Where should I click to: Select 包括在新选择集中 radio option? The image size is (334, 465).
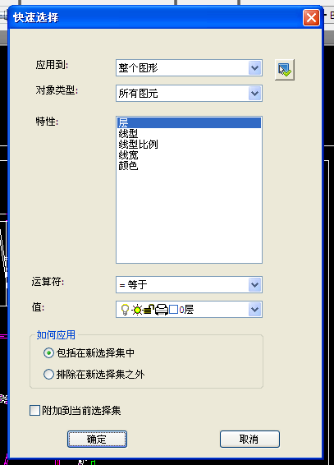(x=48, y=353)
